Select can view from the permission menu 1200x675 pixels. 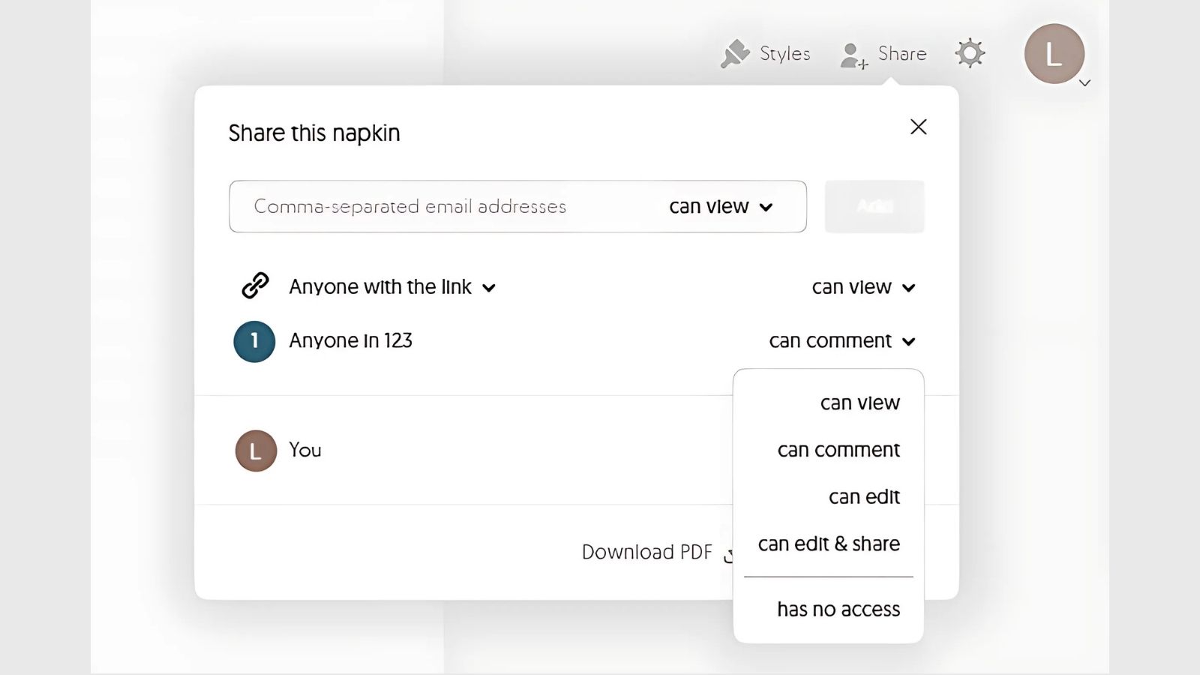pyautogui.click(x=859, y=403)
